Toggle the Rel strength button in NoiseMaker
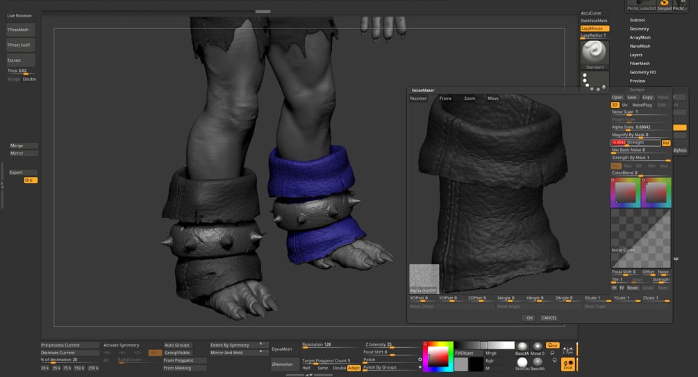The image size is (698, 377). (x=666, y=143)
